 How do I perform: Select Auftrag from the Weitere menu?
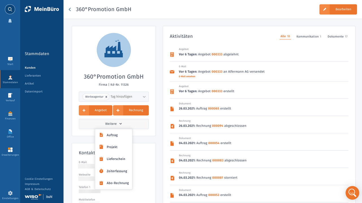point(112,135)
